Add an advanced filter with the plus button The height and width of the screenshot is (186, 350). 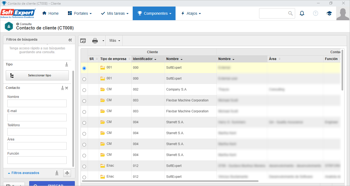(x=67, y=173)
